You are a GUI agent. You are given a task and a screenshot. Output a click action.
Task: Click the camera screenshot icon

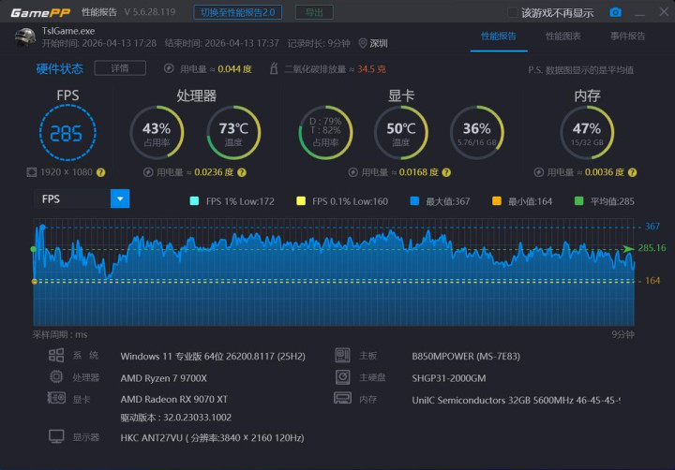click(x=616, y=12)
